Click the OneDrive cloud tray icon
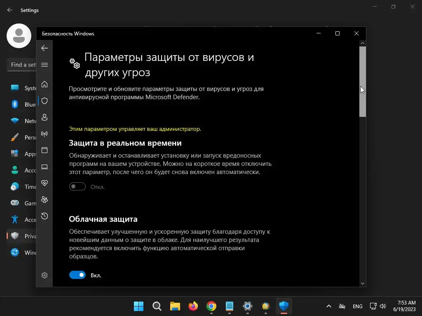The image size is (422, 316). click(342, 306)
